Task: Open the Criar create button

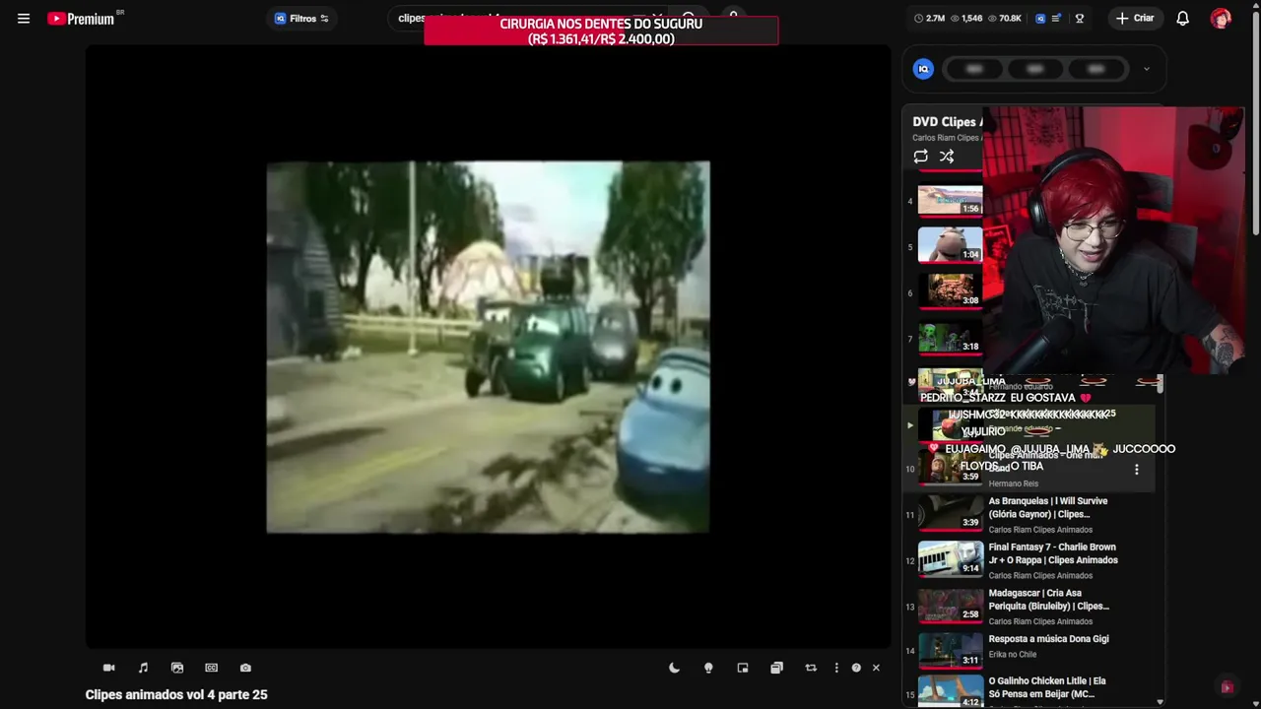Action: 1134,18
